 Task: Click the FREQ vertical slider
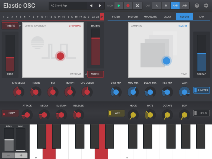click(x=10, y=53)
